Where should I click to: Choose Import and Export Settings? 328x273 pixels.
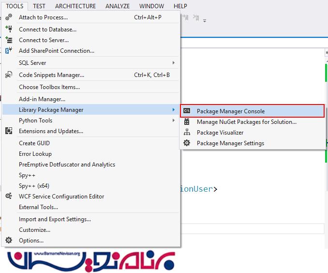coord(55,219)
